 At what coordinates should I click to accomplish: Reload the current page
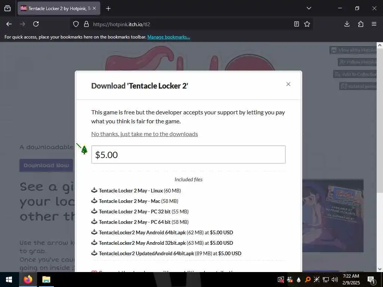click(36, 24)
